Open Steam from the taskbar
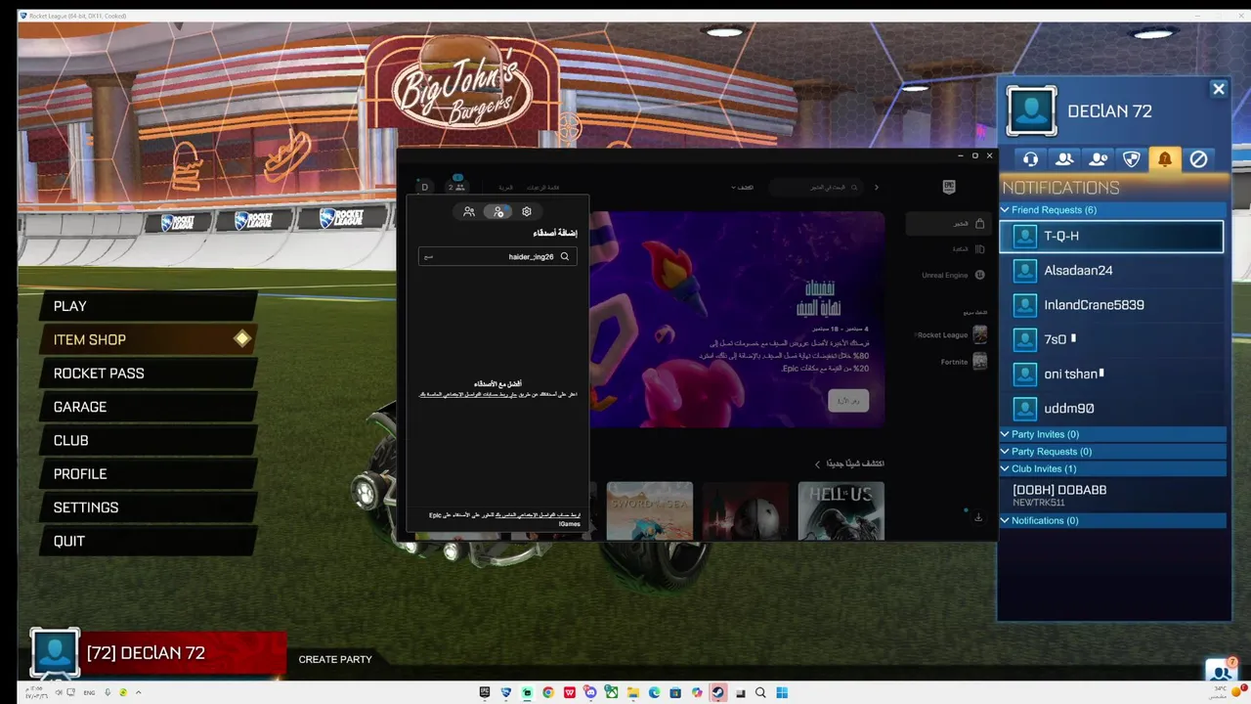 point(718,692)
